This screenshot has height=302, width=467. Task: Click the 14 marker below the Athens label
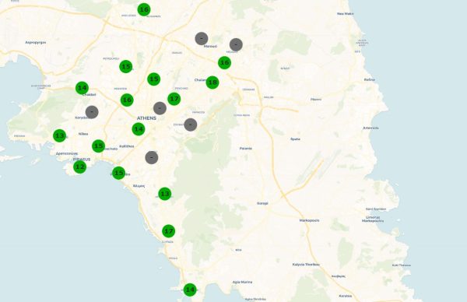(139, 129)
